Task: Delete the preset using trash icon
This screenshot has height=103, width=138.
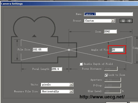Action: (x=129, y=21)
